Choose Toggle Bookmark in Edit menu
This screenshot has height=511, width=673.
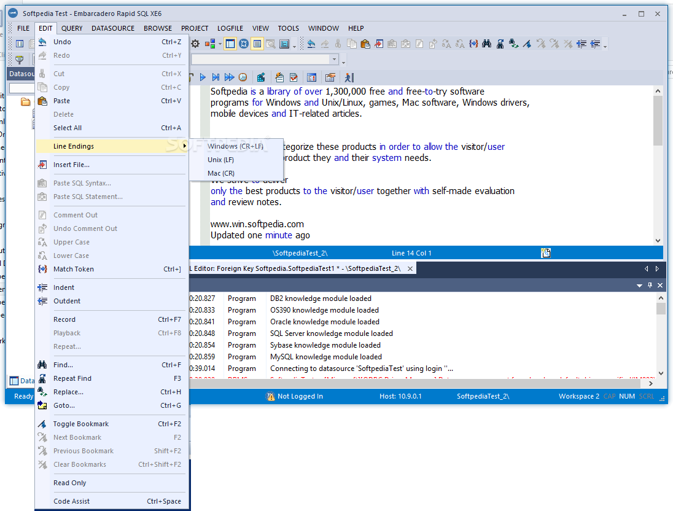tap(112, 424)
